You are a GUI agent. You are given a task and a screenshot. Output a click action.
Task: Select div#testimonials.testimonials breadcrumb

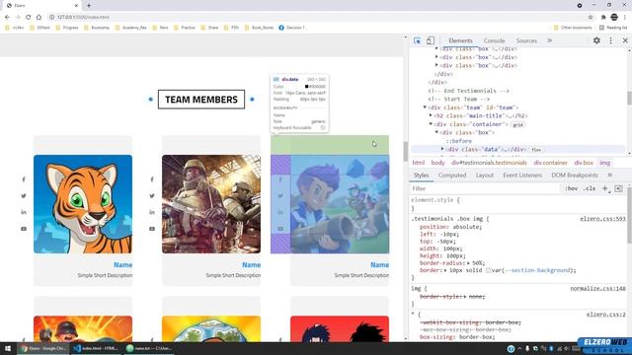tap(489, 163)
